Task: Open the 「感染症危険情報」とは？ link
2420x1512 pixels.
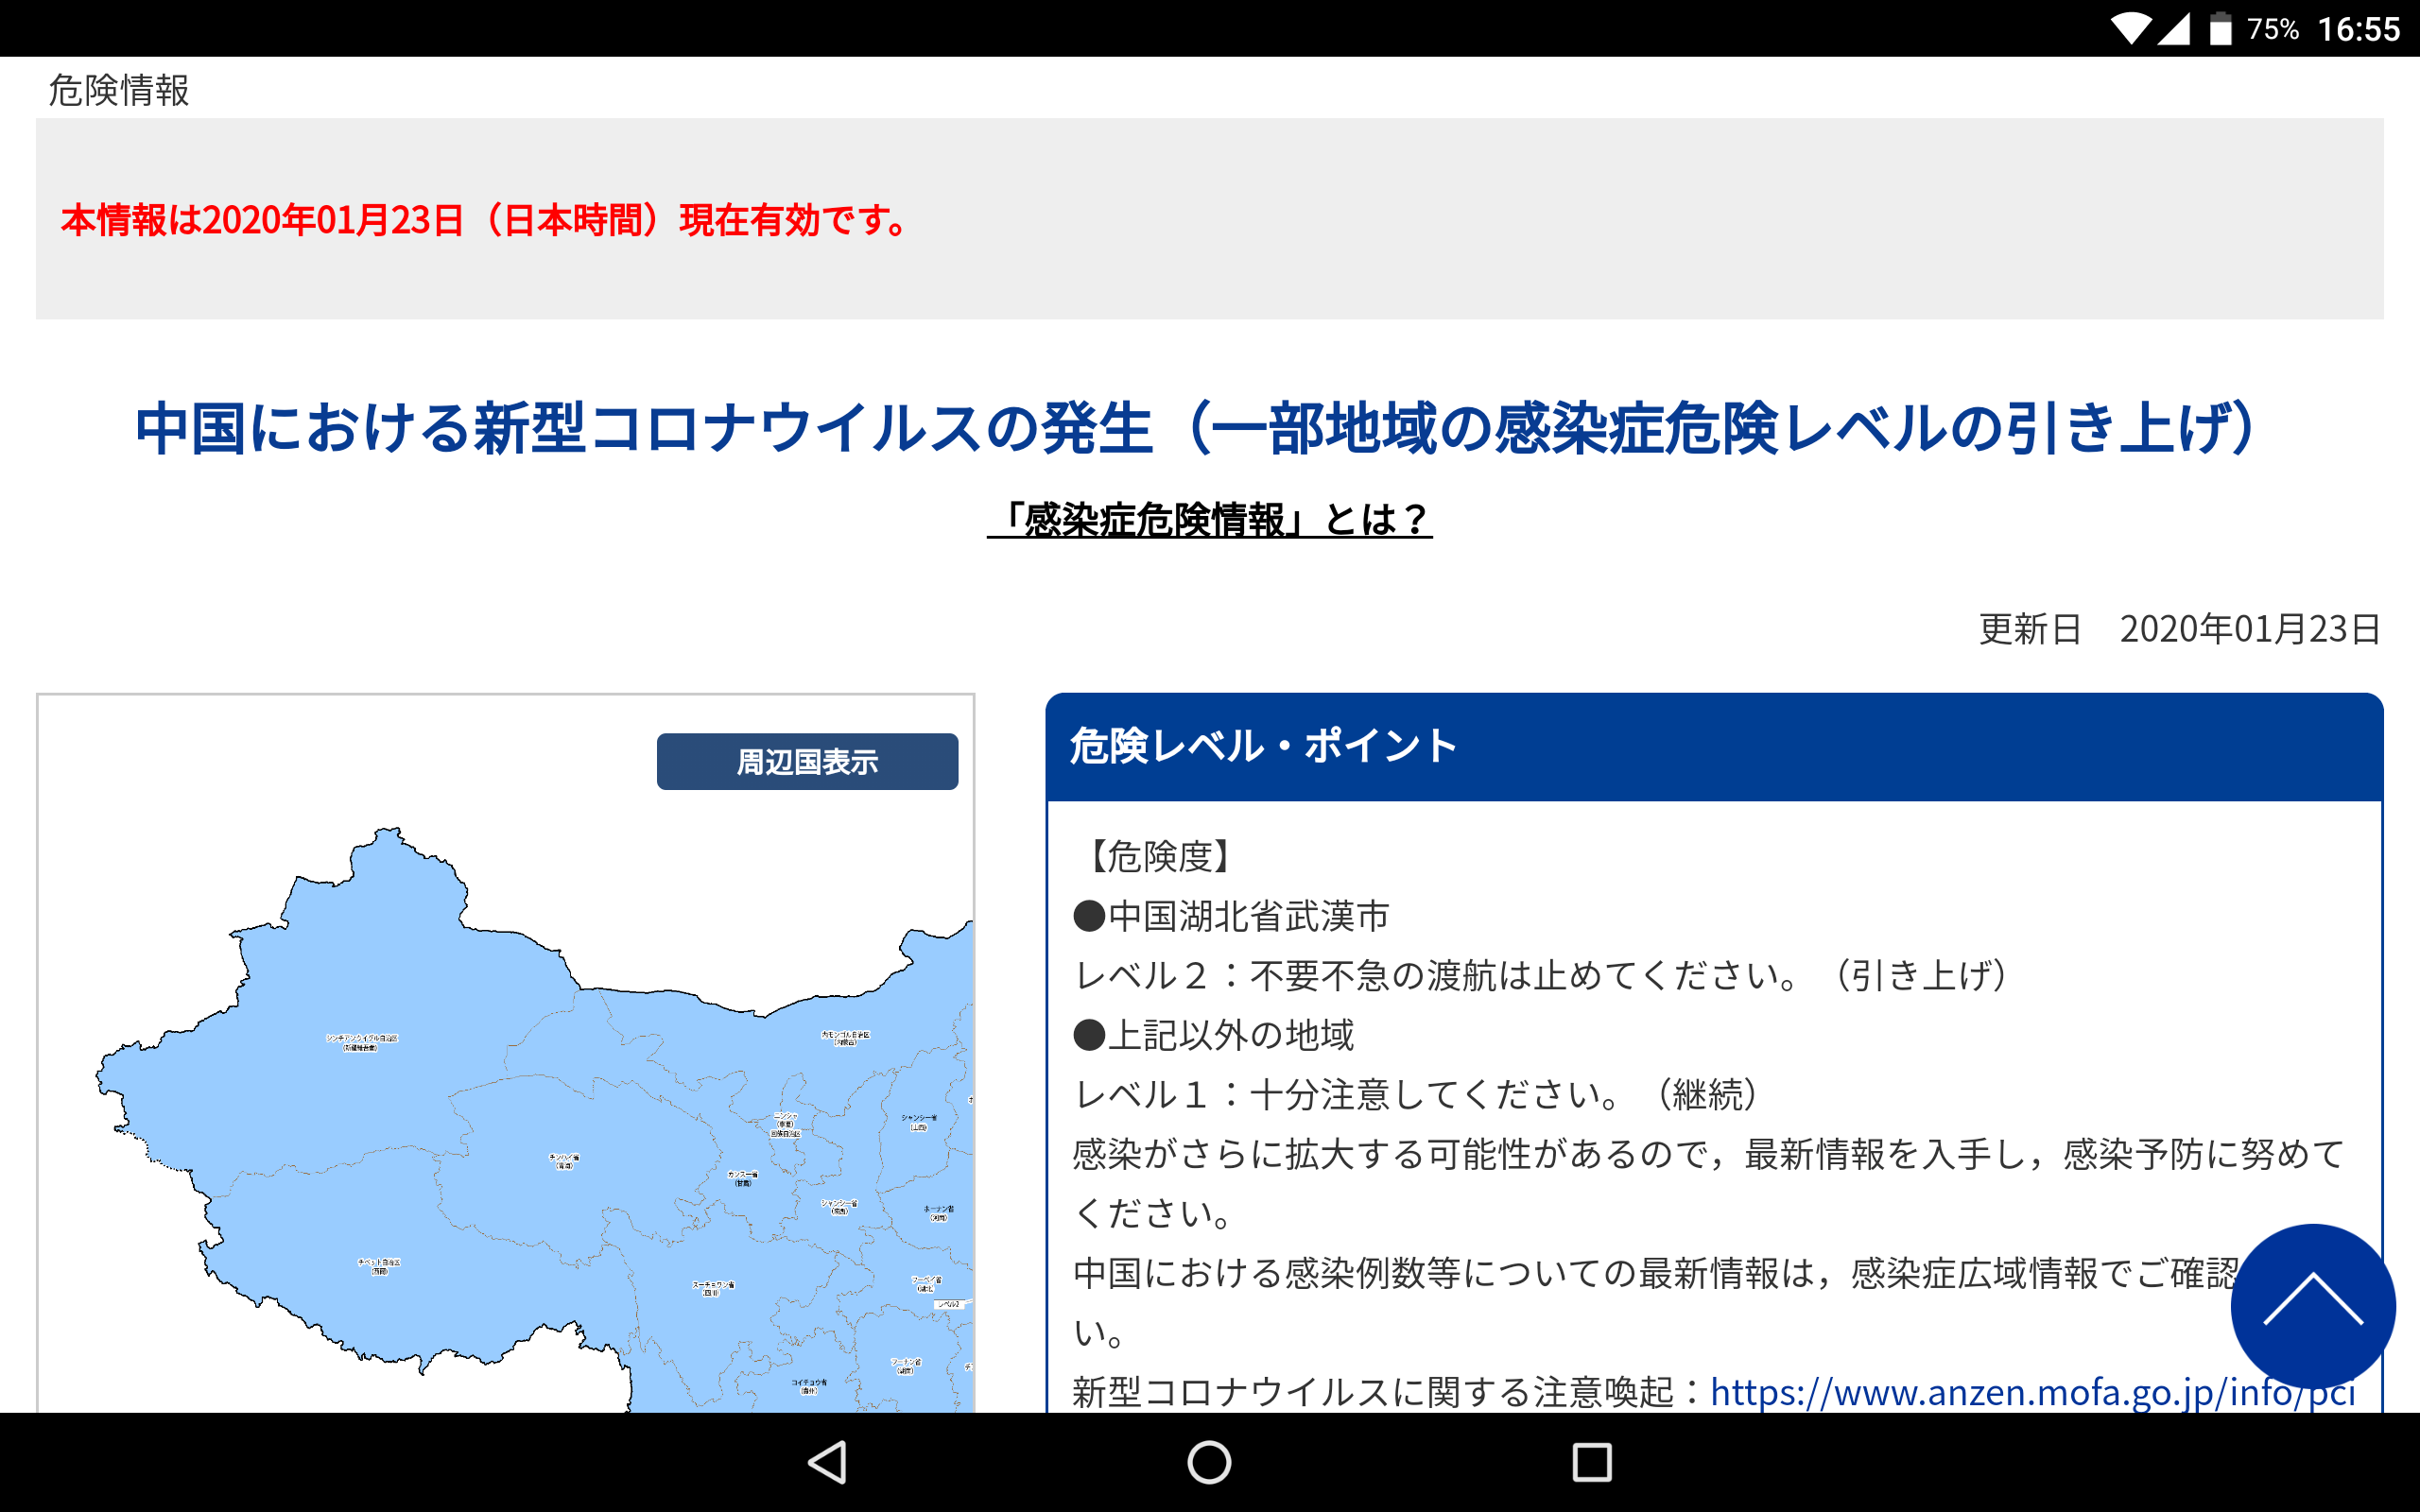Action: click(x=1209, y=519)
